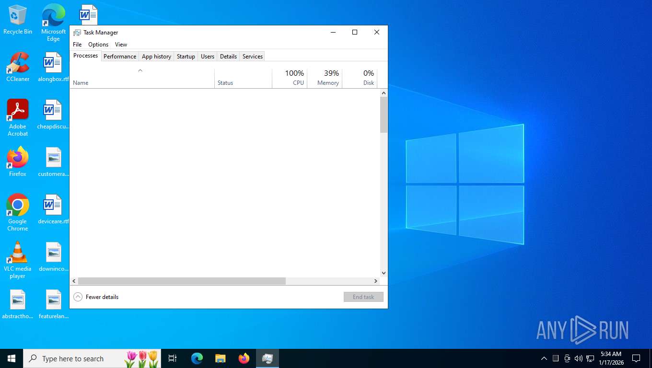652x368 pixels.
Task: Sort processes by the CPU column
Action: coord(290,79)
